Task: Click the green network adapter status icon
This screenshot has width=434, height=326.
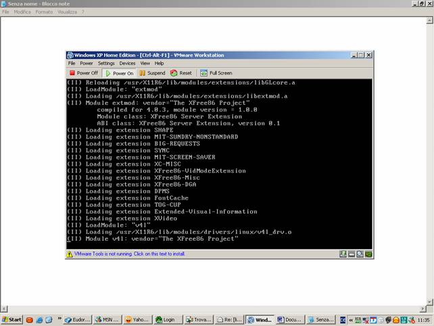Action: pos(368,254)
